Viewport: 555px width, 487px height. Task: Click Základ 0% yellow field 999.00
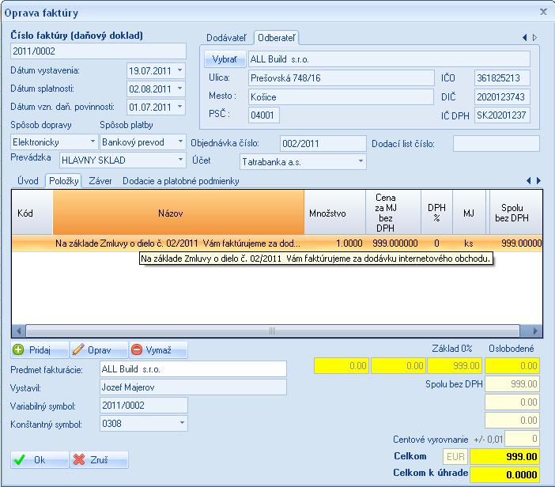coord(455,365)
